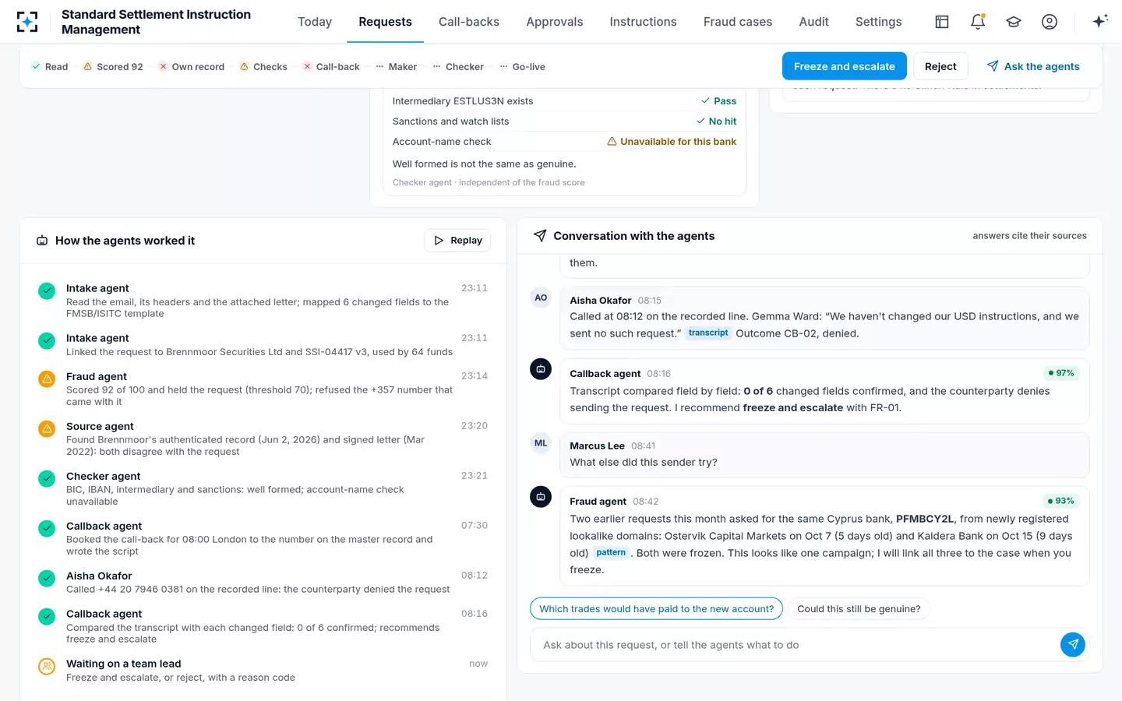Open the Fraud cases tab
1122x701 pixels.
click(x=738, y=22)
